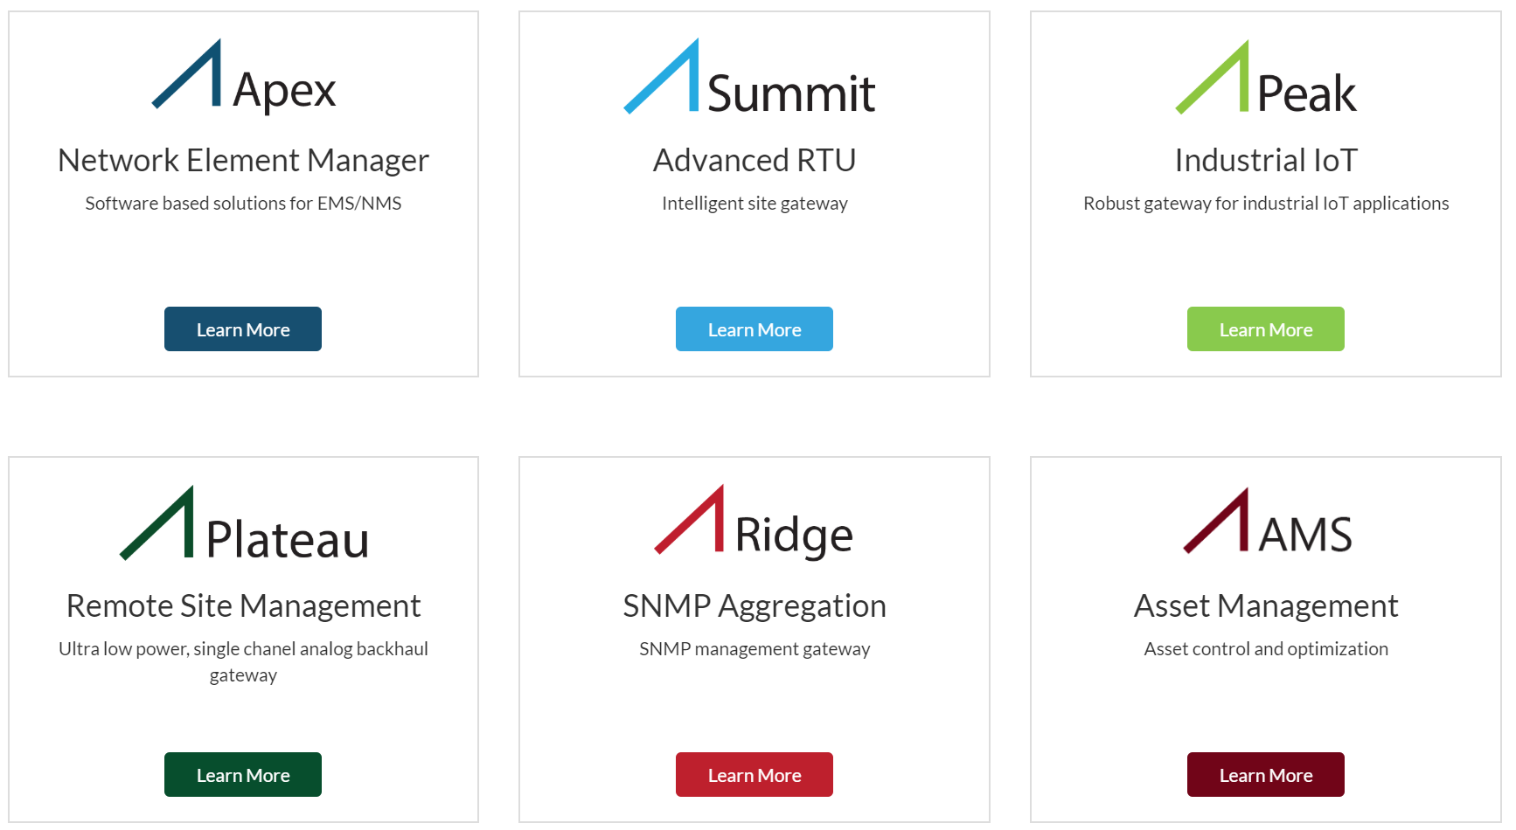1516x830 pixels.
Task: Open Learn More for Apex Network Element Manager
Action: pos(243,329)
